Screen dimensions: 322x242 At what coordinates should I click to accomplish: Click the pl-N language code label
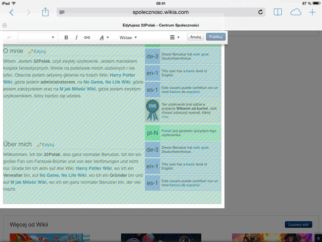tap(152, 133)
